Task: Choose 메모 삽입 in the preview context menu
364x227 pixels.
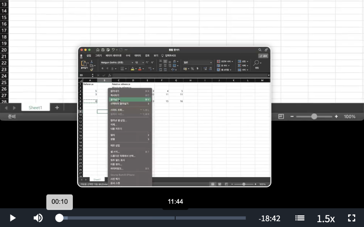Action: coord(130,146)
